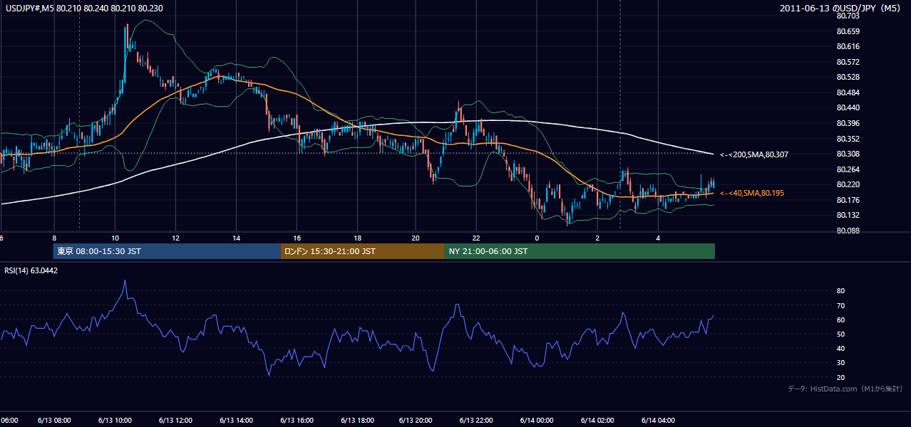The image size is (911, 427).
Task: Click the 80.352 price axis label
Action: 848,139
